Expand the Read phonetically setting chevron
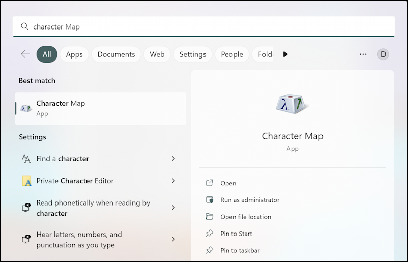 coord(173,208)
